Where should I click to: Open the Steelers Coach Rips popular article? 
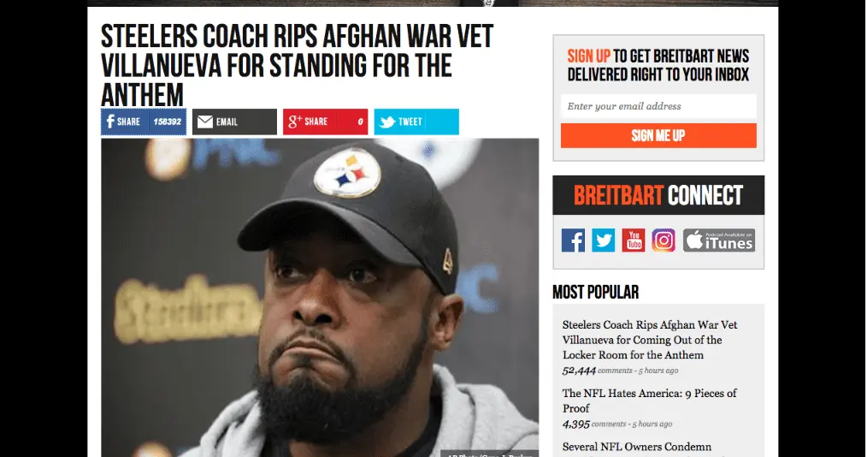coord(650,340)
